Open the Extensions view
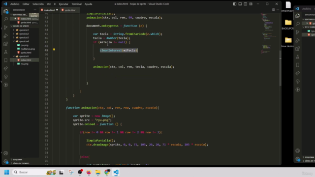The height and width of the screenshot is (177, 315). tap(5, 44)
